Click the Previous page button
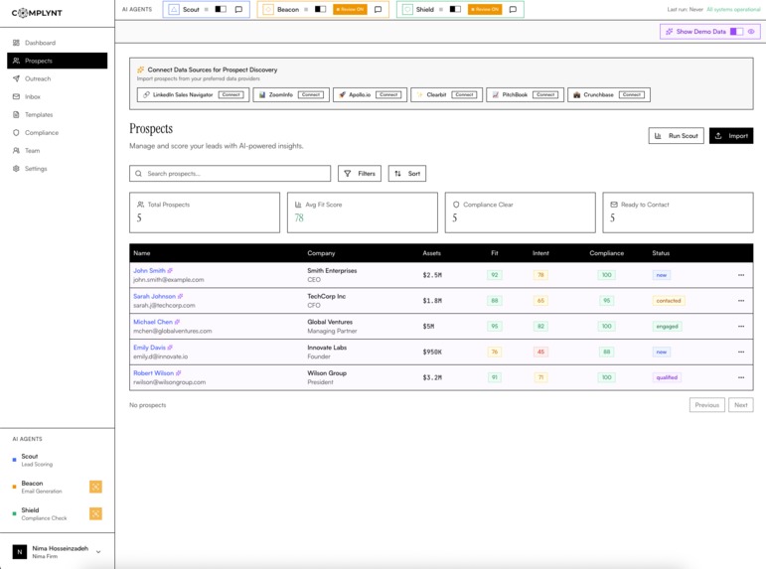Screen dimensions: 766x569 tap(707, 405)
